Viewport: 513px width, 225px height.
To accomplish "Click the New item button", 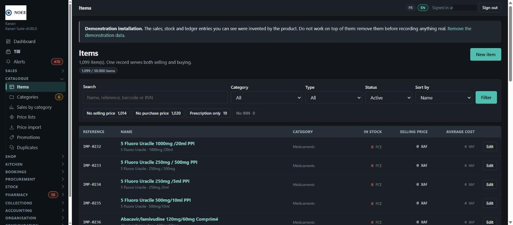I will point(486,54).
